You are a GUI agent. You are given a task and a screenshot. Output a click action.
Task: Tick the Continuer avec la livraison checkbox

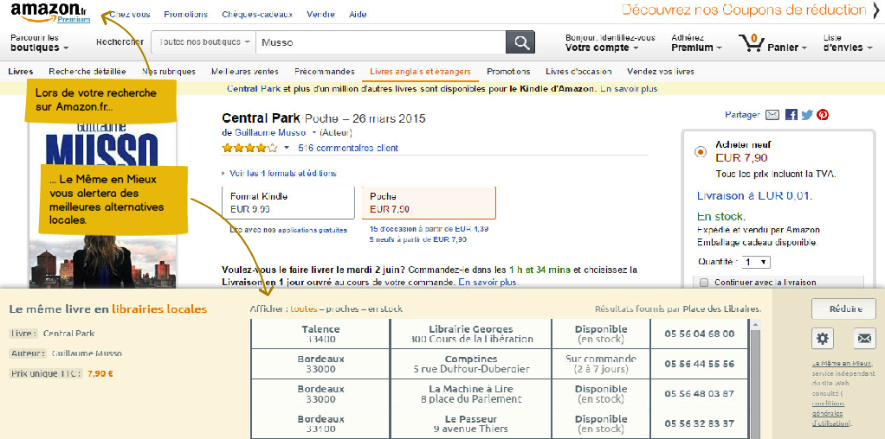pos(704,283)
